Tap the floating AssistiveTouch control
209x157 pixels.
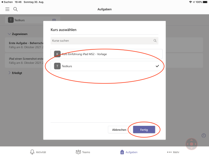192,144
